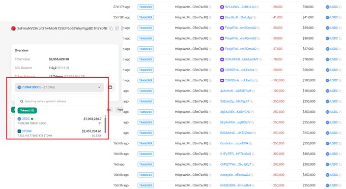Copy the 3sFmaNV2HrJn3TwMioN1S5EP wallet address

(x=111, y=28)
